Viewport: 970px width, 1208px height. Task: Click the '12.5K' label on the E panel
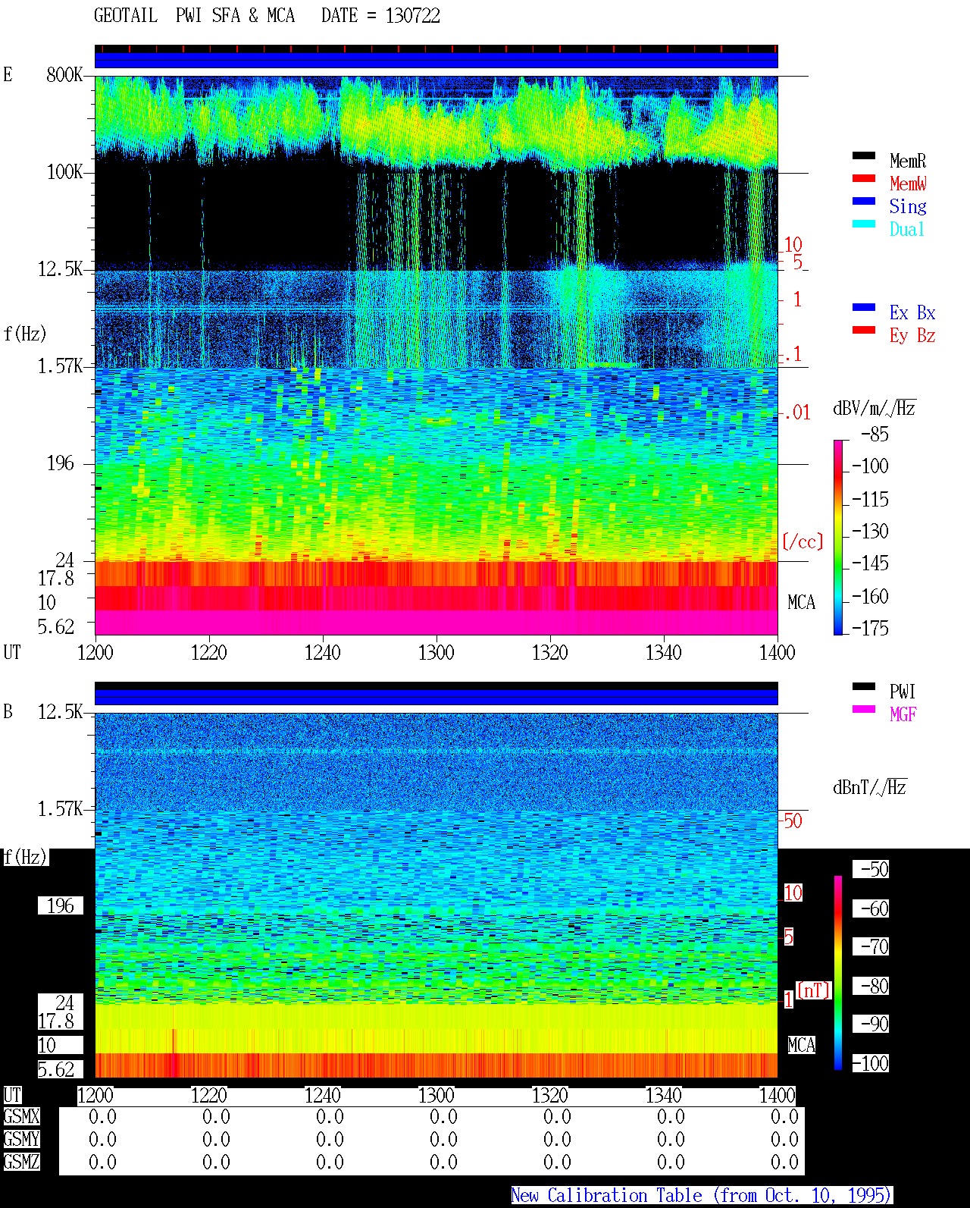coord(60,269)
